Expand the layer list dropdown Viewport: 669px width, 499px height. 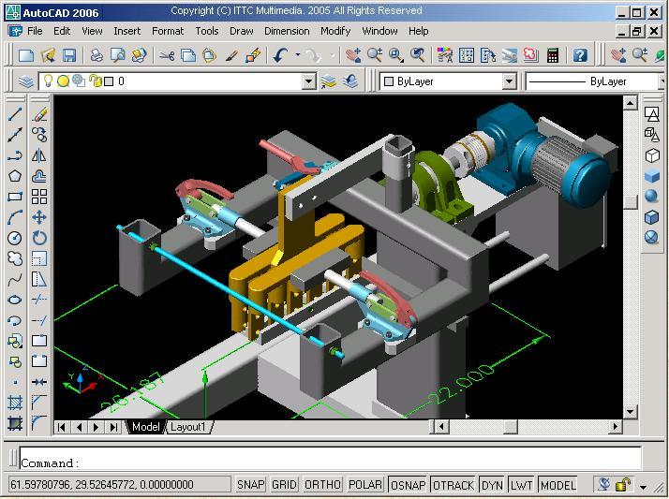tap(309, 81)
